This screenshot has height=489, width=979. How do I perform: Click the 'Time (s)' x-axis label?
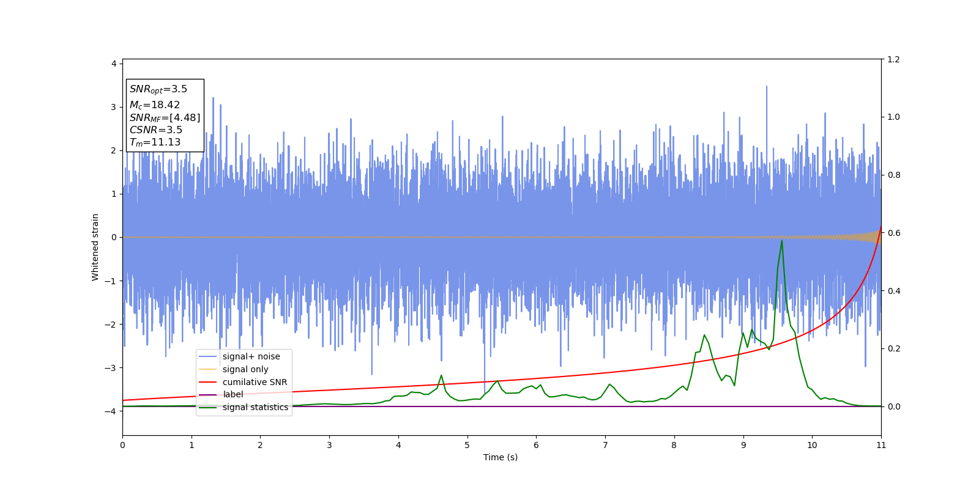(x=501, y=457)
